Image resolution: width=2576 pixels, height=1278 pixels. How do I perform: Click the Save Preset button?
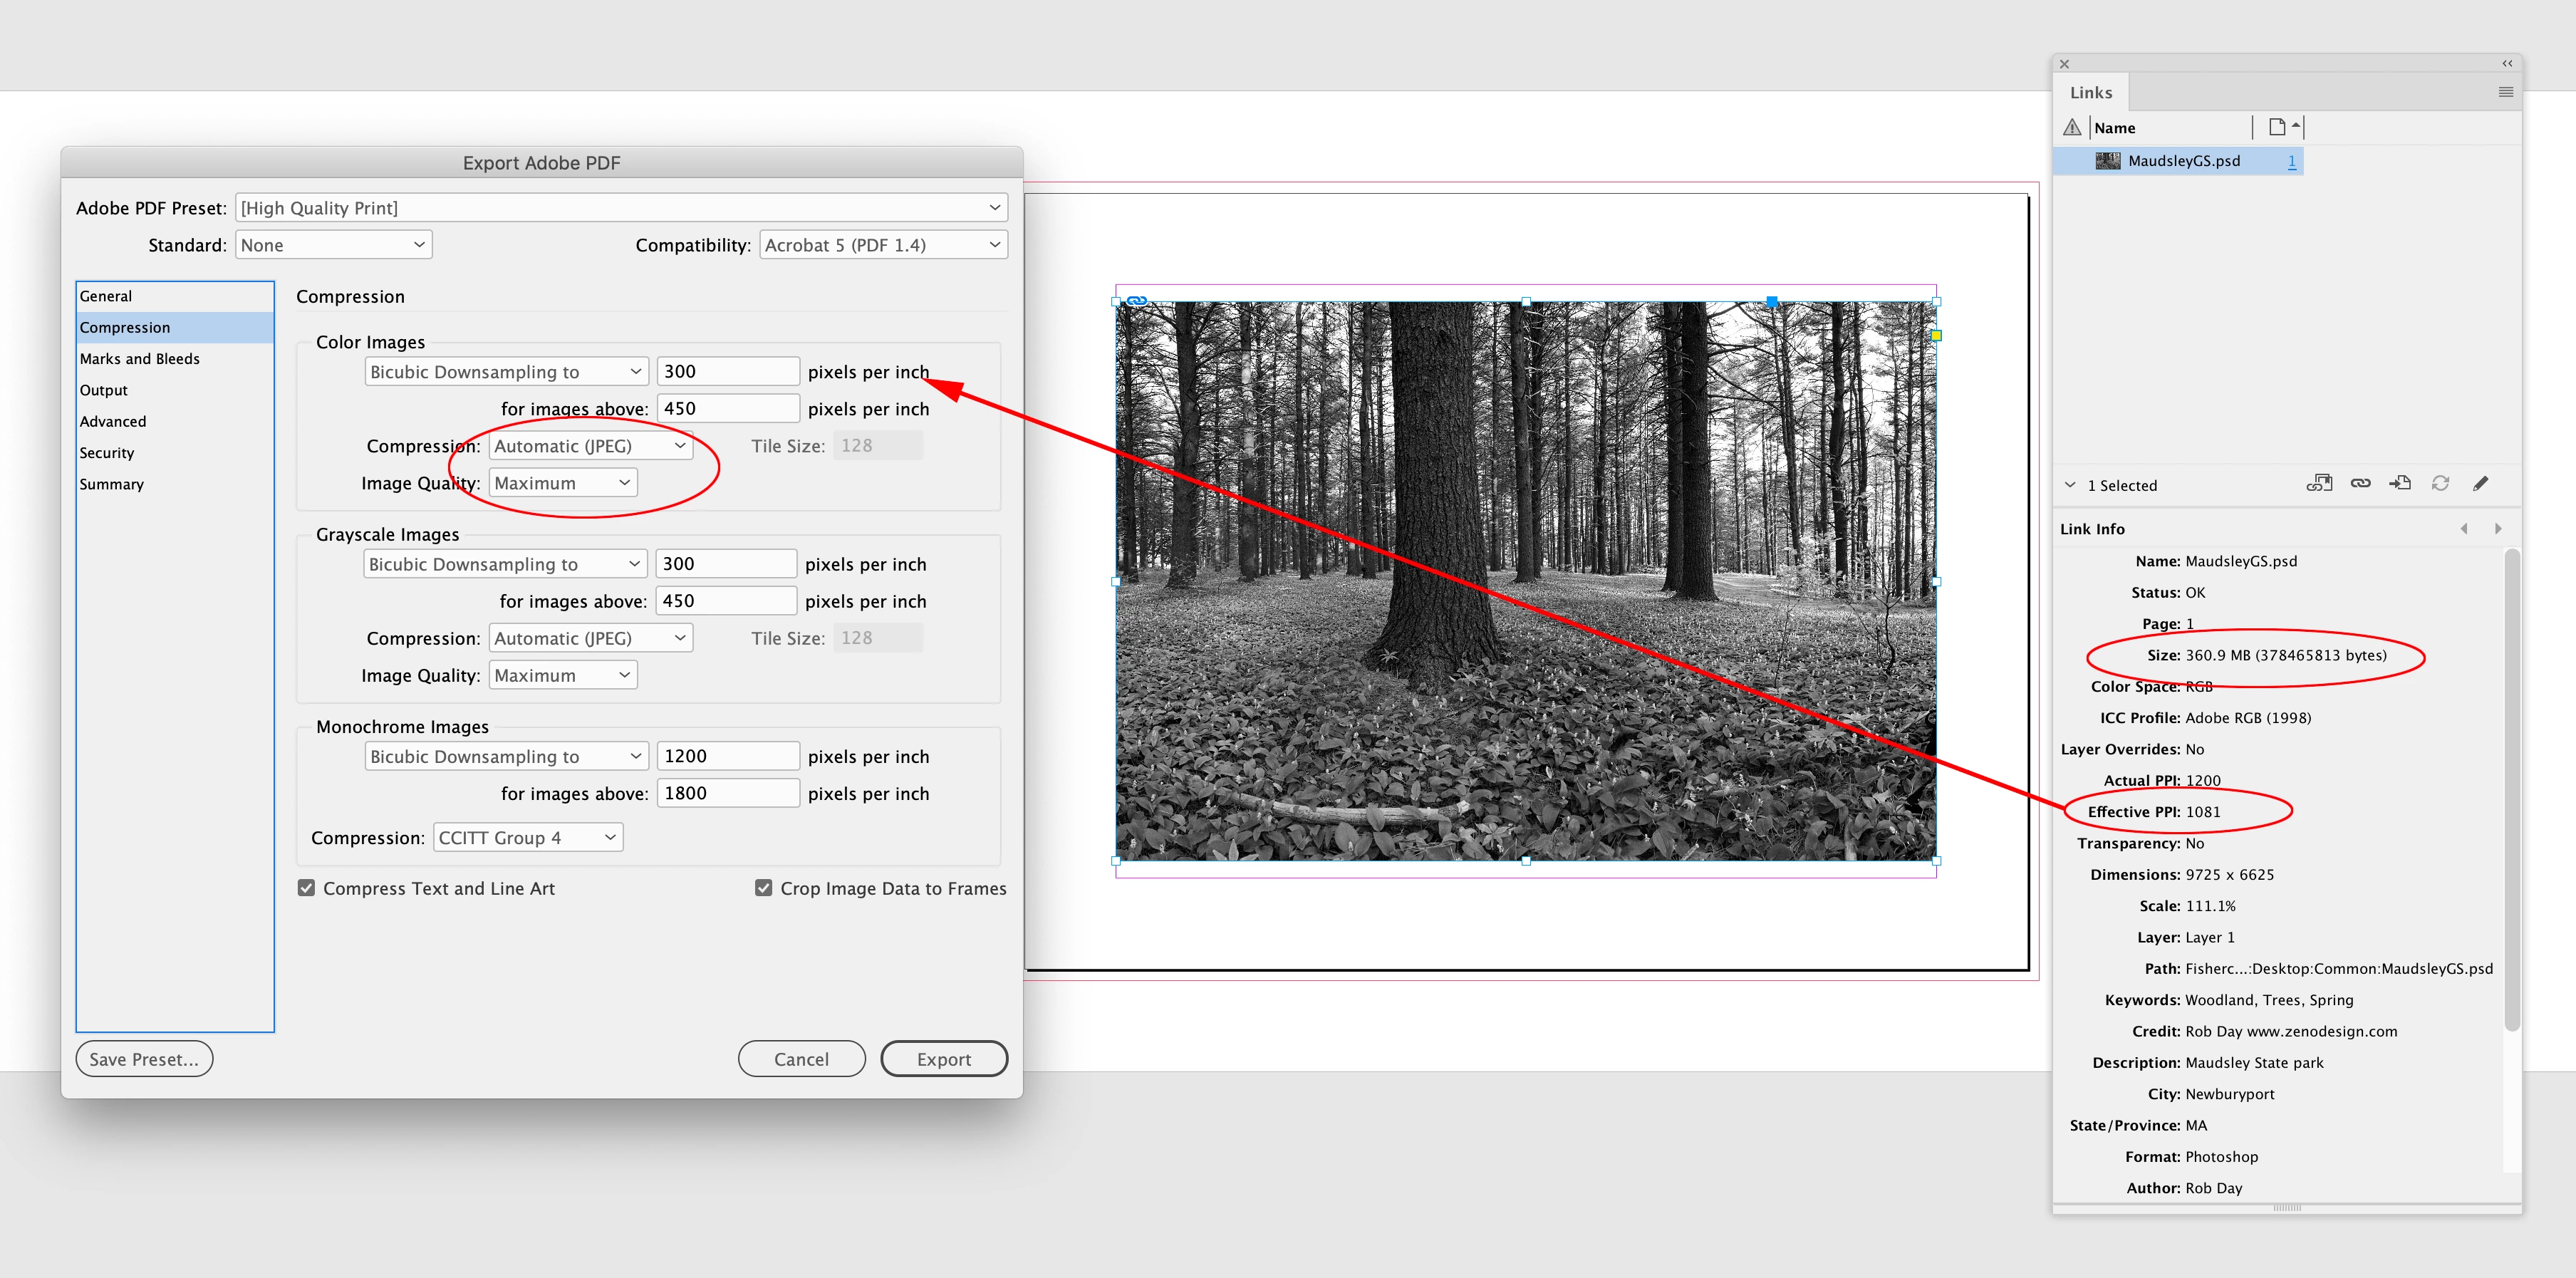tap(144, 1059)
